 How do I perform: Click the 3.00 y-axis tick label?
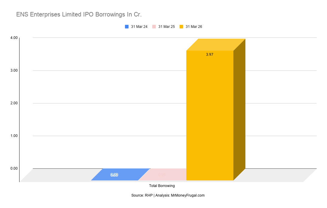tap(14, 70)
